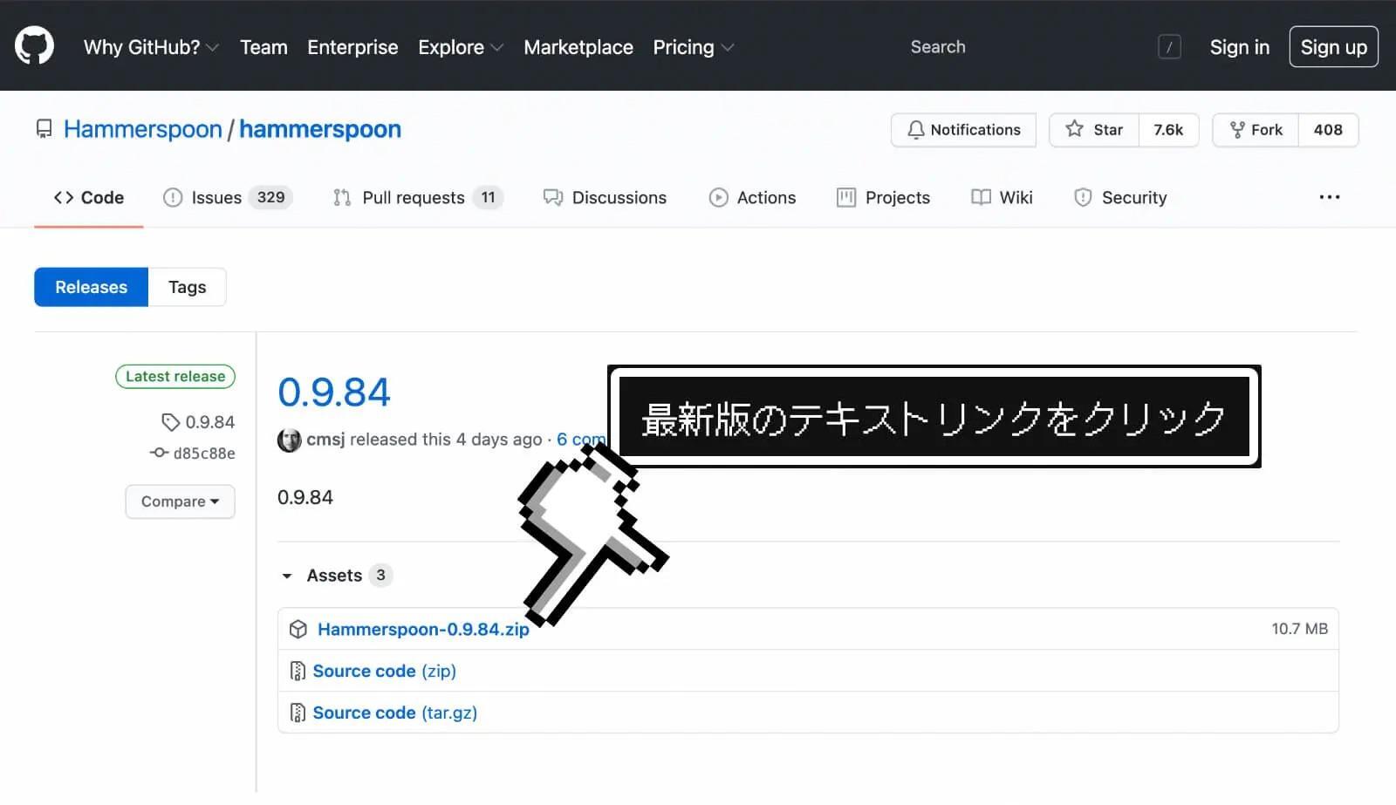Open the 0.9.84 tag link
Viewport: 1396px width, 805px height.
click(x=199, y=422)
